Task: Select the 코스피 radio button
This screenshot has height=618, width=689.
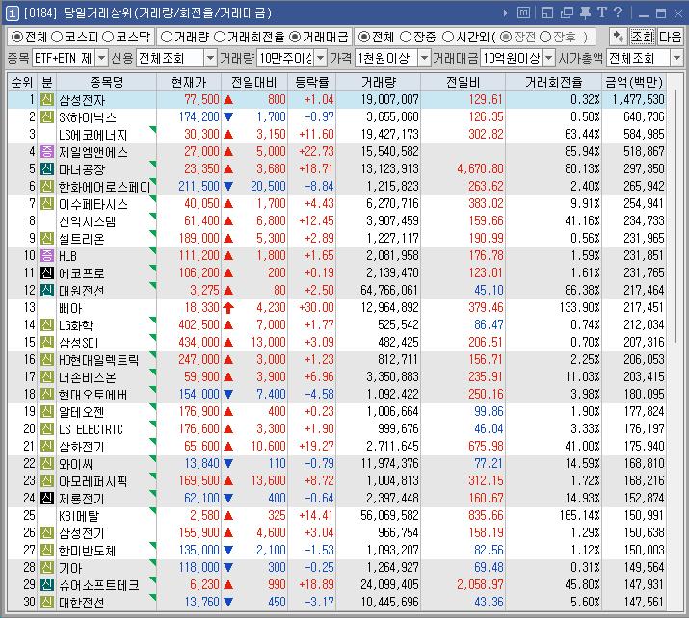Action: (x=57, y=37)
